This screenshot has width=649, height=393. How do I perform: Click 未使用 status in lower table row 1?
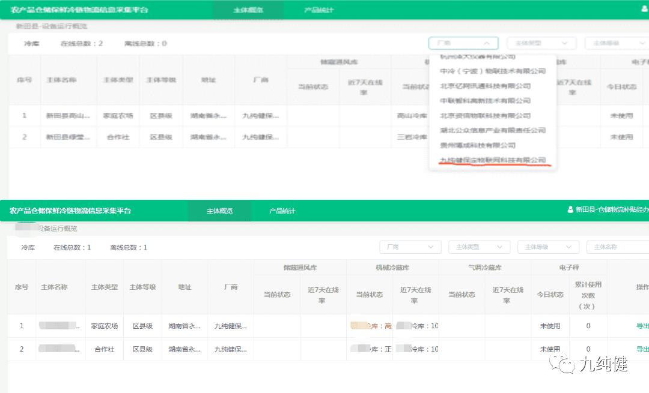(550, 326)
